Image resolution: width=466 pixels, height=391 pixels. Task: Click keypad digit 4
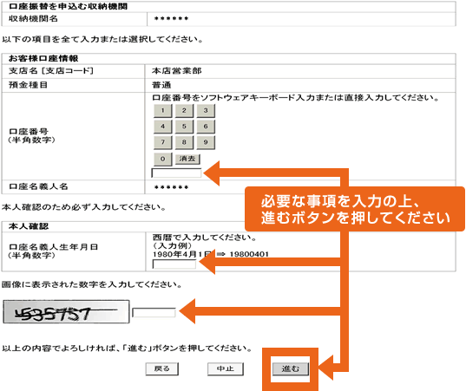pyautogui.click(x=162, y=127)
